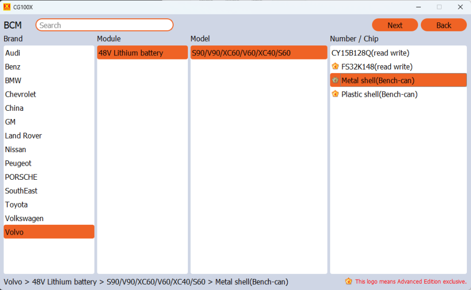
Task: Click into the Search input field
Action: point(105,25)
